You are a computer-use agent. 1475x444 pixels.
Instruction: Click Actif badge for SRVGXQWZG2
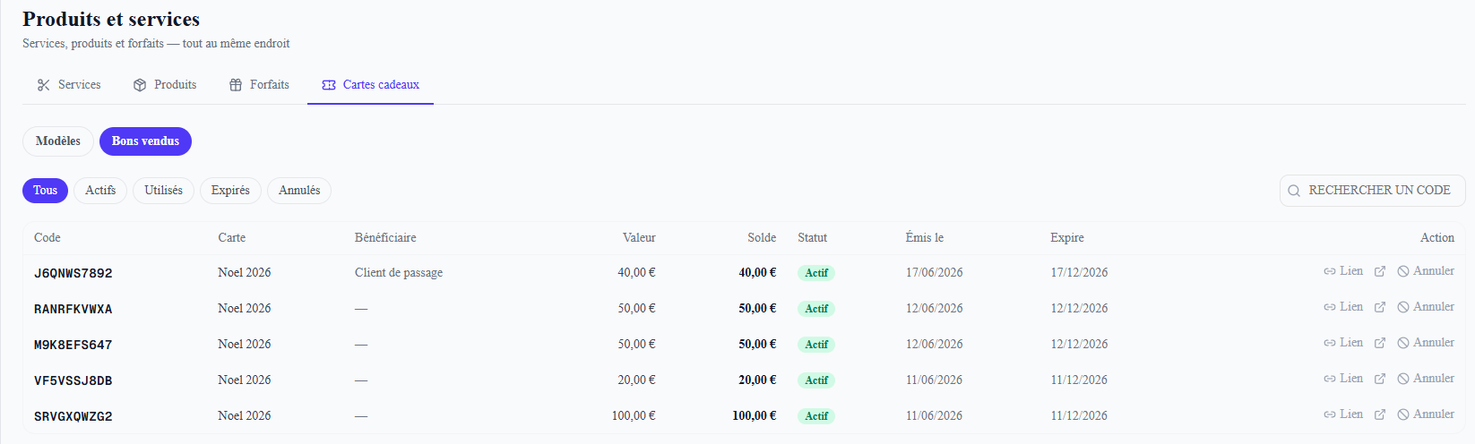tap(816, 416)
